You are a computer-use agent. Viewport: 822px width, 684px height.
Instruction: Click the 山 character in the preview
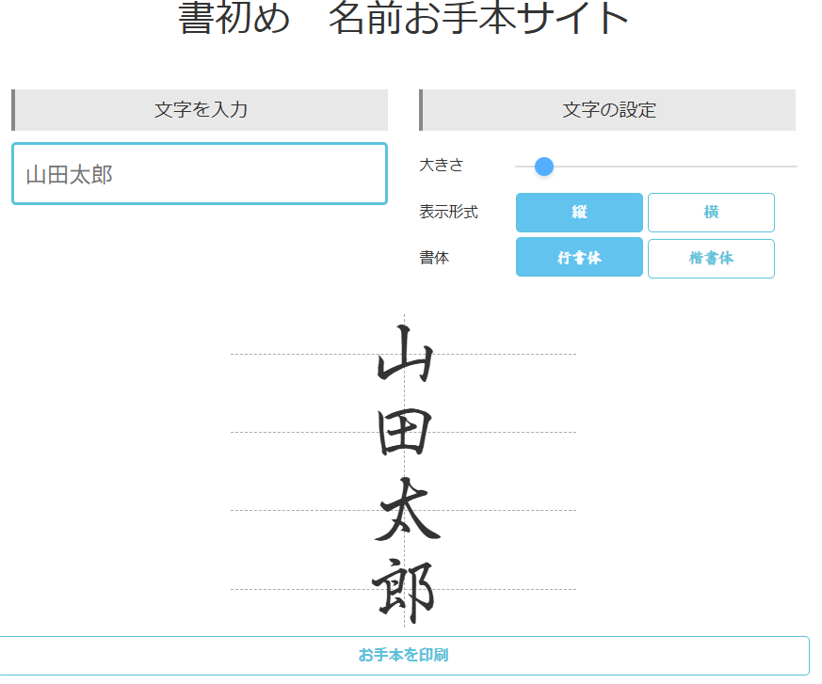coord(405,355)
